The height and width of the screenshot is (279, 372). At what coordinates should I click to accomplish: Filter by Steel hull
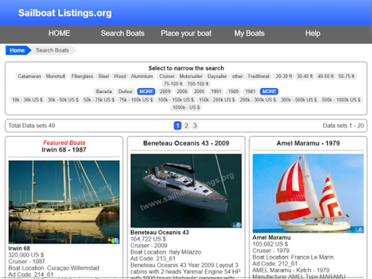coord(104,76)
